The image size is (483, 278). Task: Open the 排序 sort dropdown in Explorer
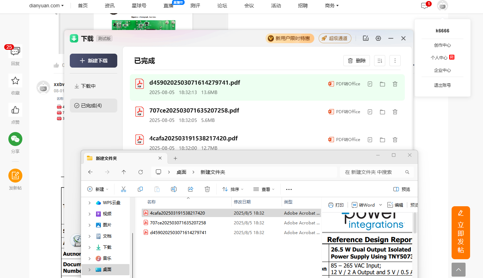[233, 189]
